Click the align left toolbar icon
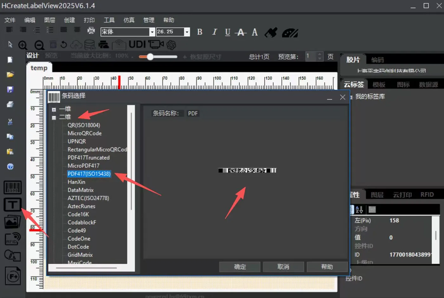The image size is (444, 298). point(10,30)
